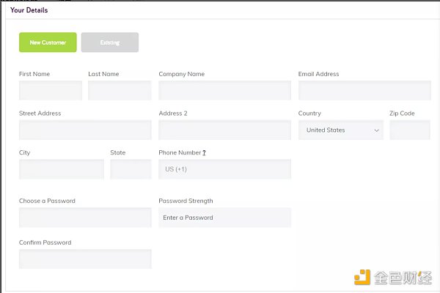Select the New Customer tab
The height and width of the screenshot is (293, 440).
(48, 42)
